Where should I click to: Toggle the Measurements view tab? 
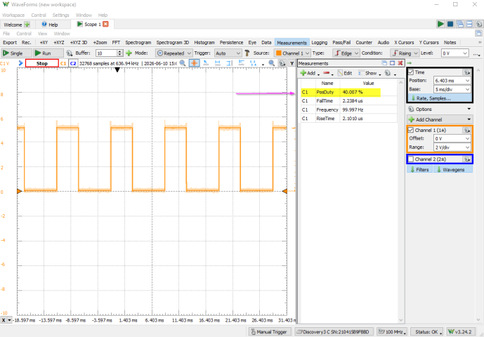pos(292,43)
